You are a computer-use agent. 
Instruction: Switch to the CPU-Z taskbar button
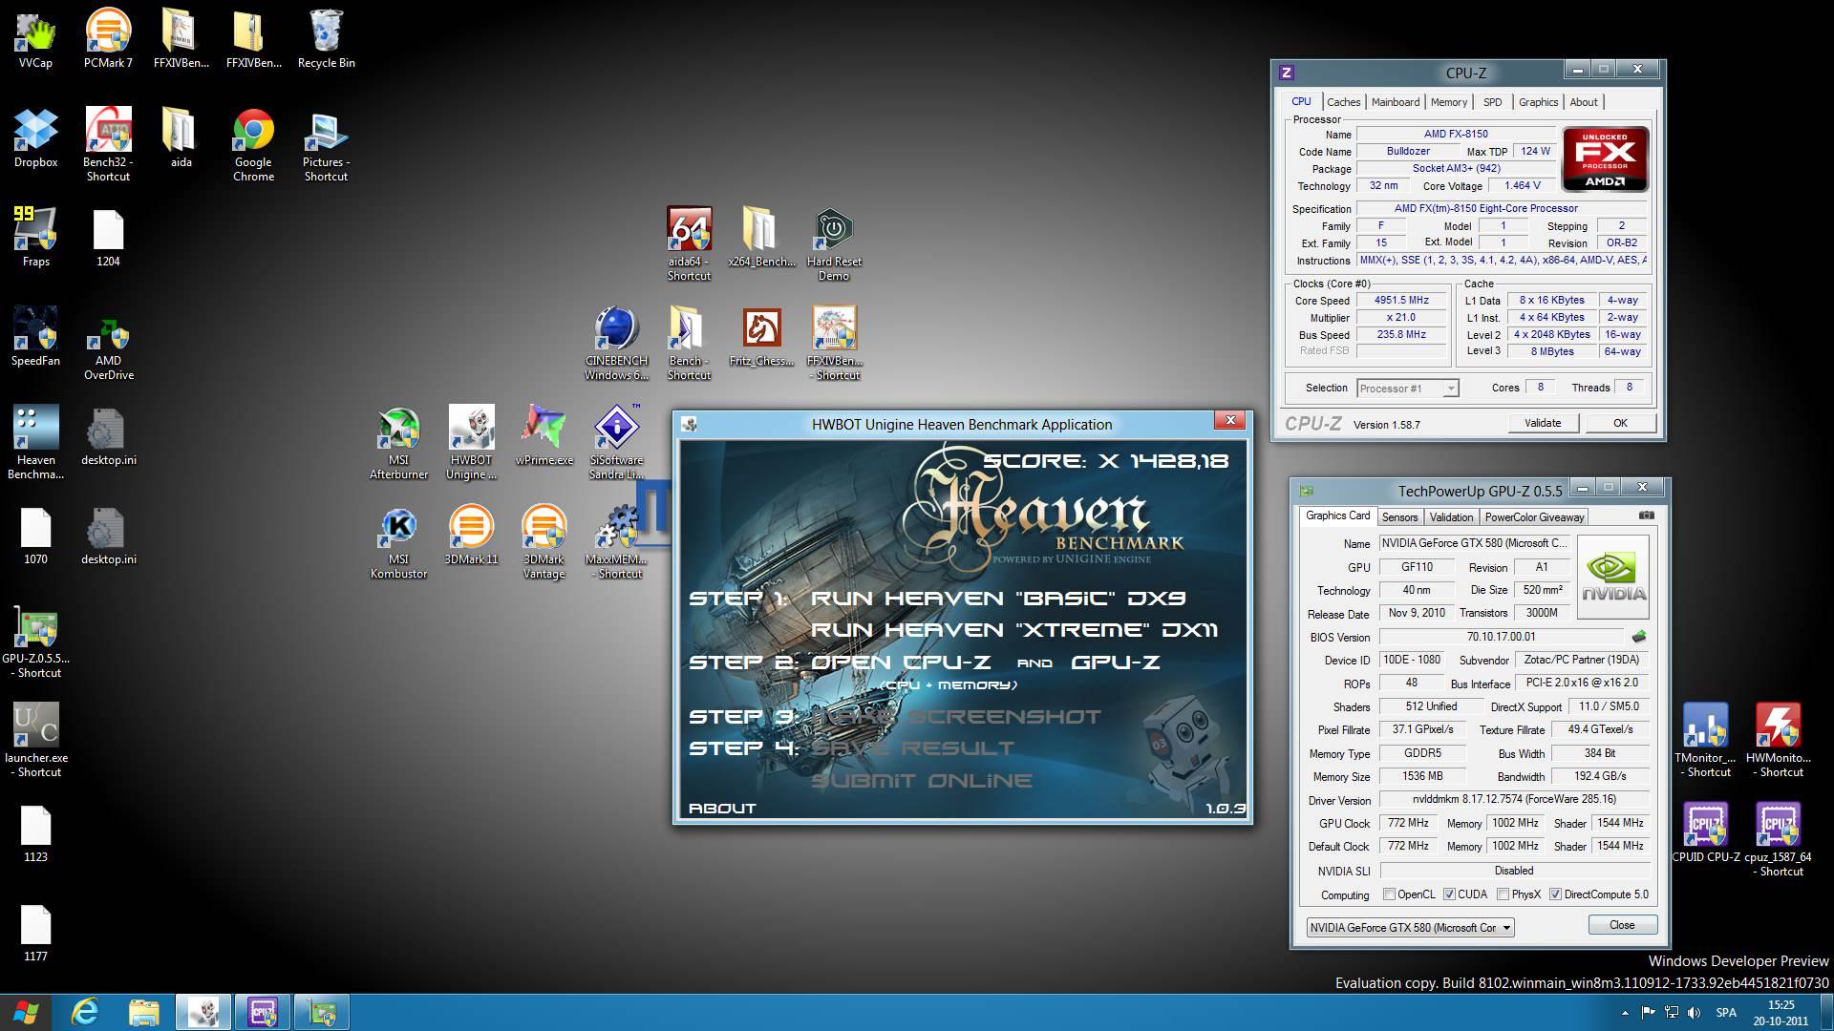[263, 1012]
